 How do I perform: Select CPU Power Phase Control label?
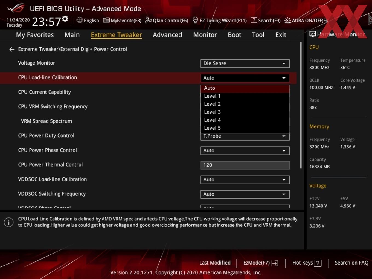click(47, 150)
